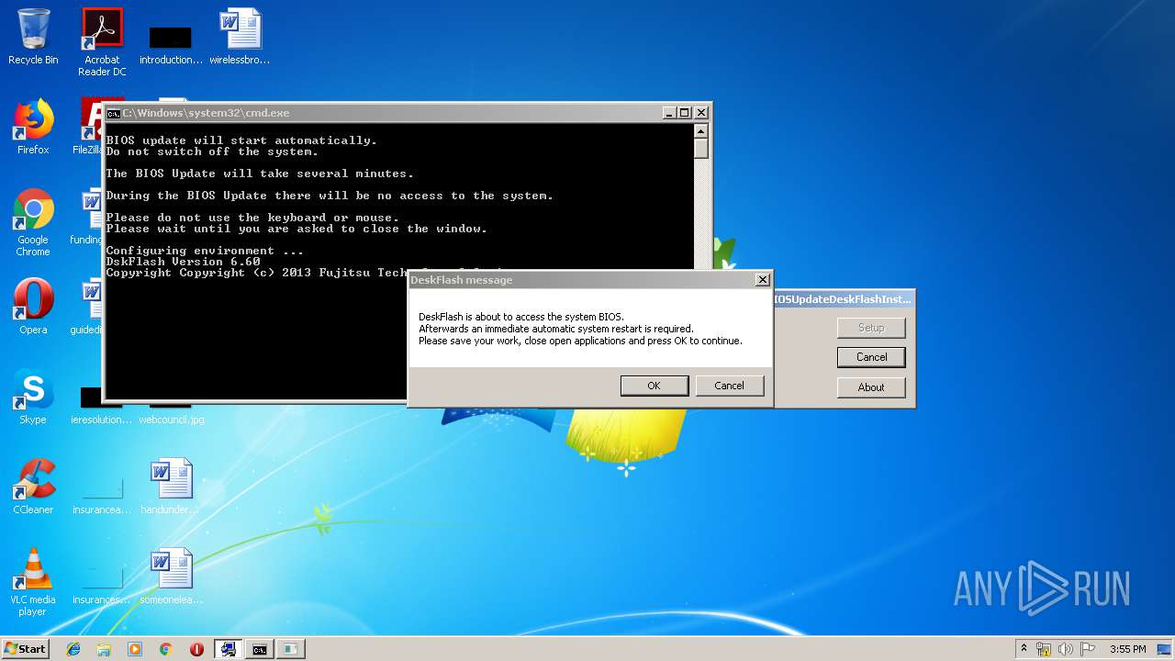Viewport: 1175px width, 661px height.
Task: Open Internet Explorer from taskbar
Action: [73, 649]
